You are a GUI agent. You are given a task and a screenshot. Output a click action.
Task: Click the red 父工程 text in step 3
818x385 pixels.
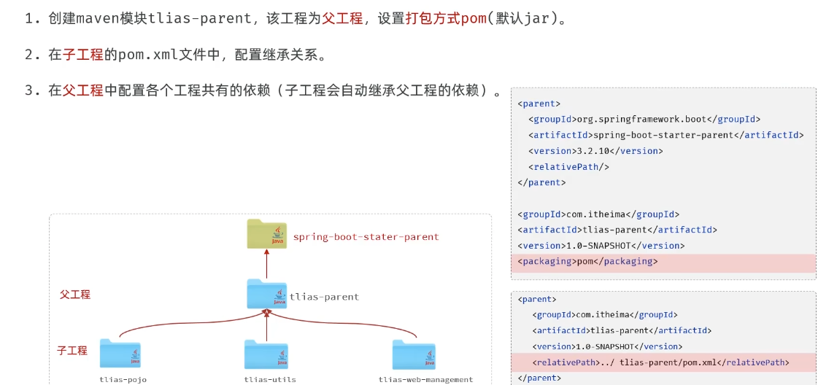tap(83, 90)
